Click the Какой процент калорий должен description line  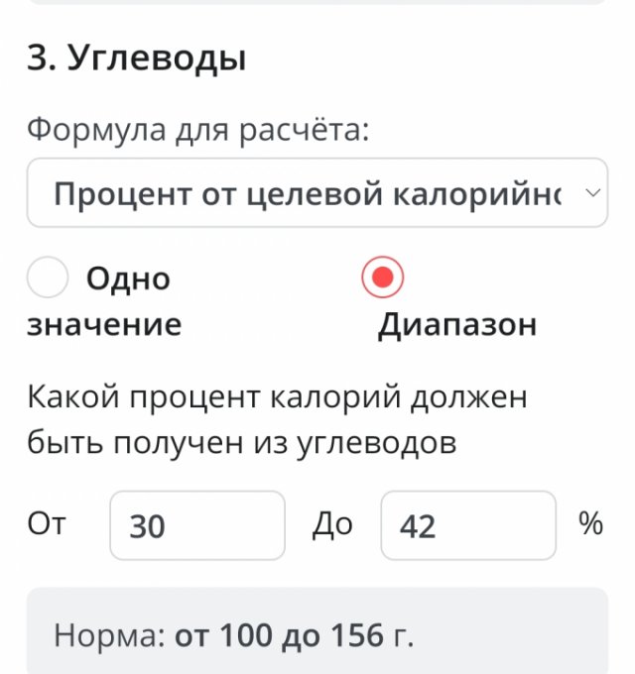coord(277,397)
